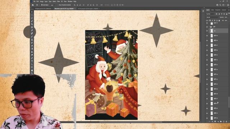Screen dimensions: 230x129
Task: Filter layers by pixel layer icon
Action: [x=216, y=14]
